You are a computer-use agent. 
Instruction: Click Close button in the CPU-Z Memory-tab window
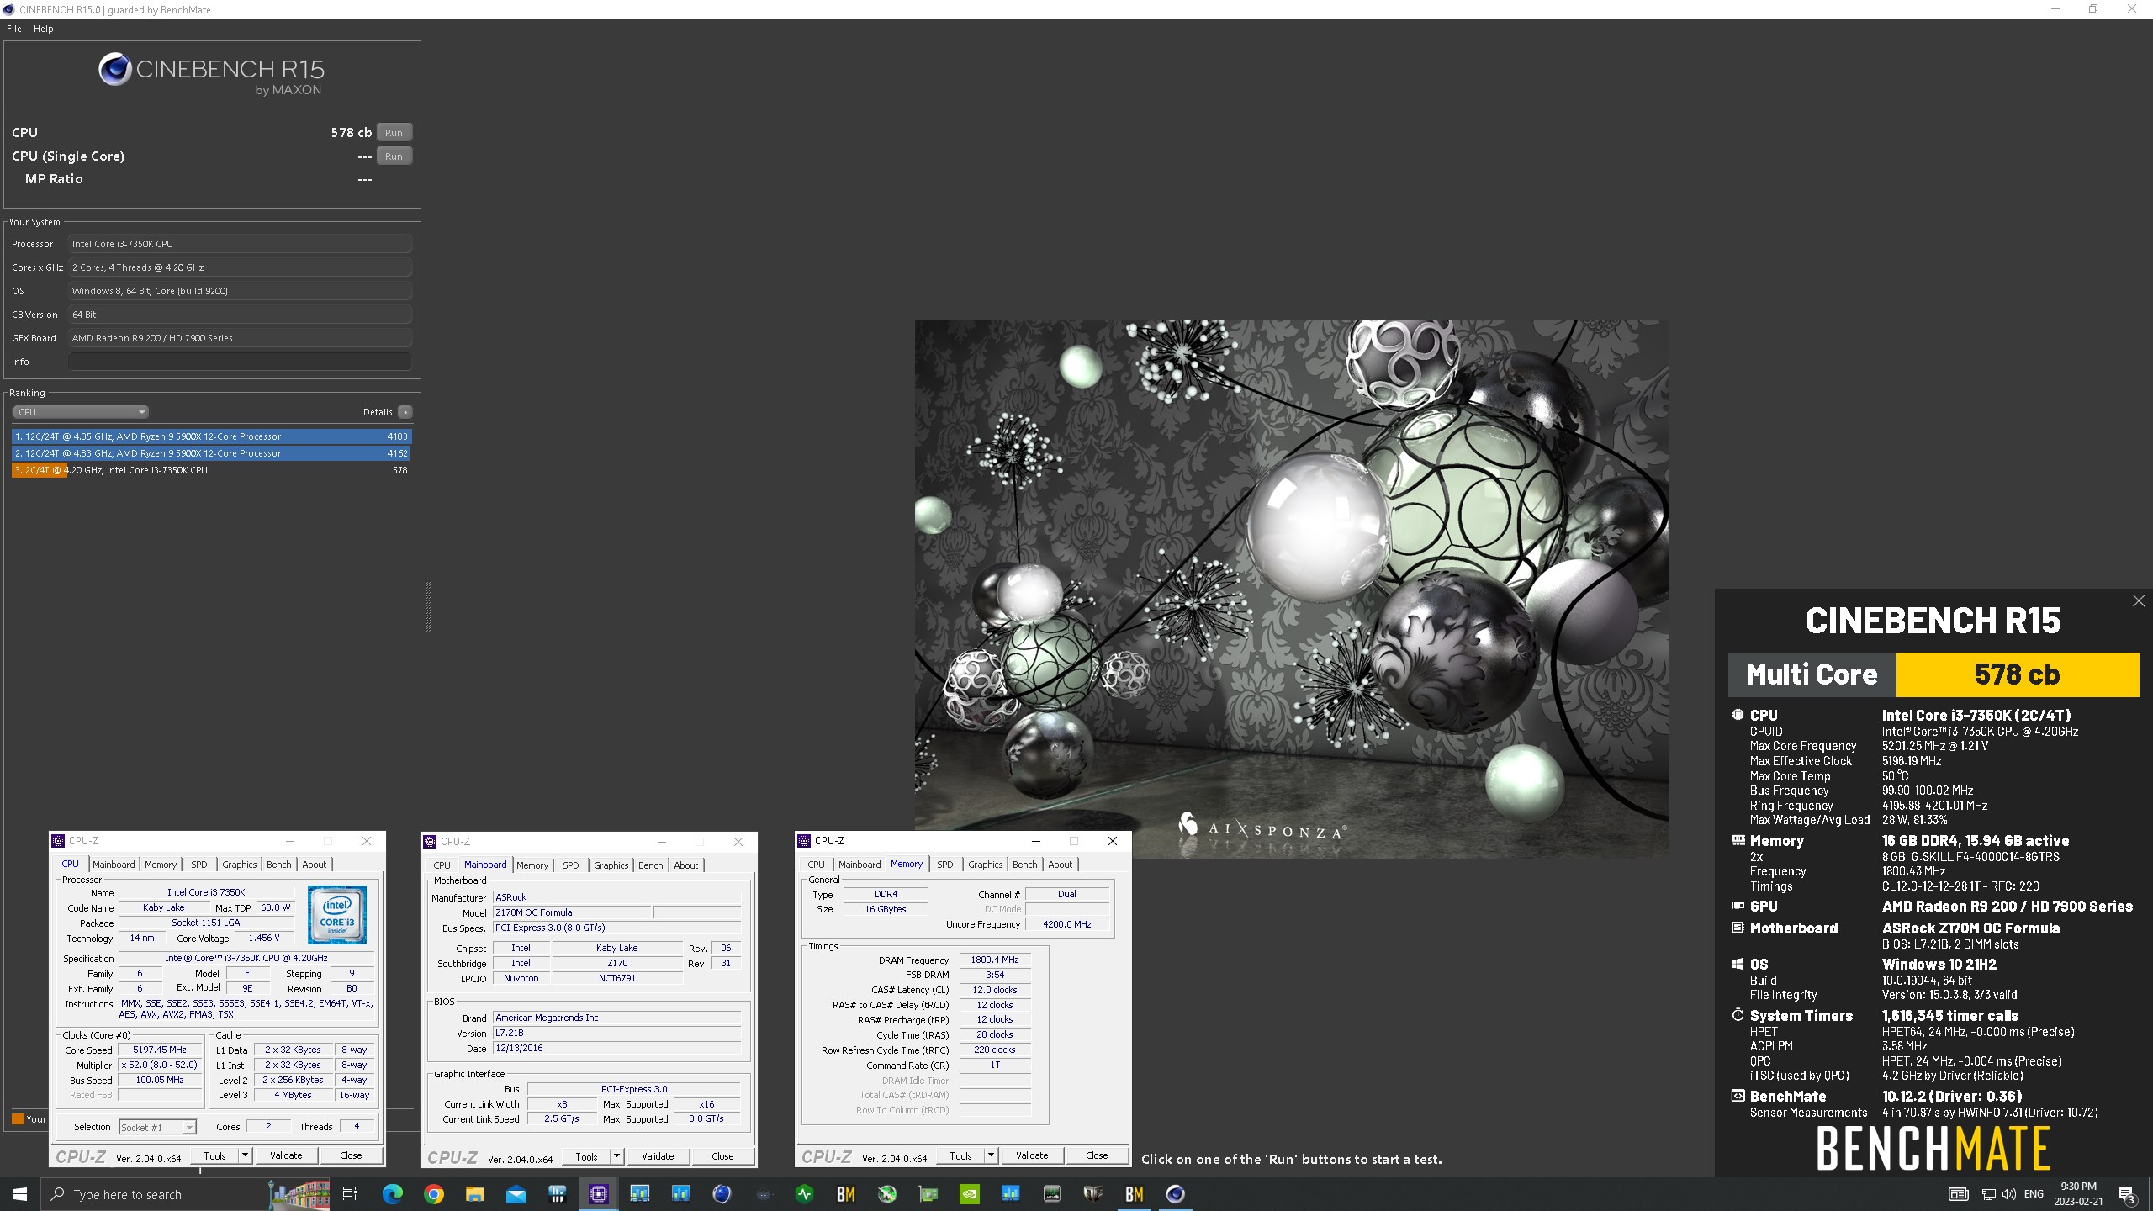(x=1097, y=1155)
